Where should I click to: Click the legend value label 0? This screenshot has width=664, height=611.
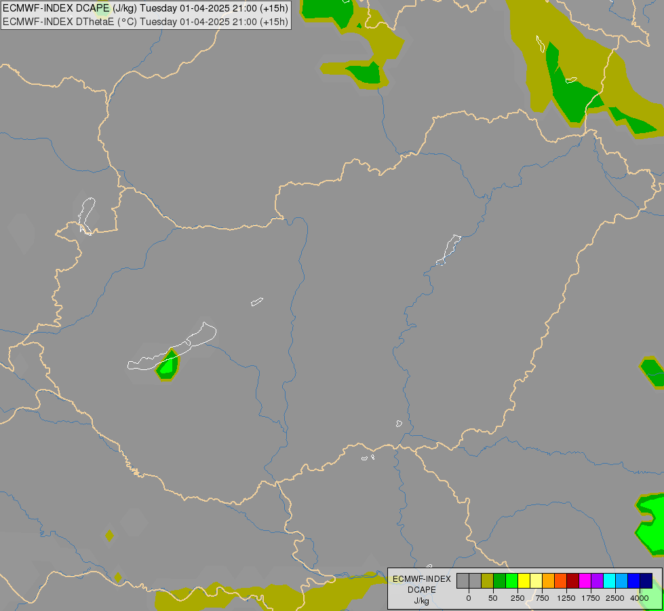point(469,598)
